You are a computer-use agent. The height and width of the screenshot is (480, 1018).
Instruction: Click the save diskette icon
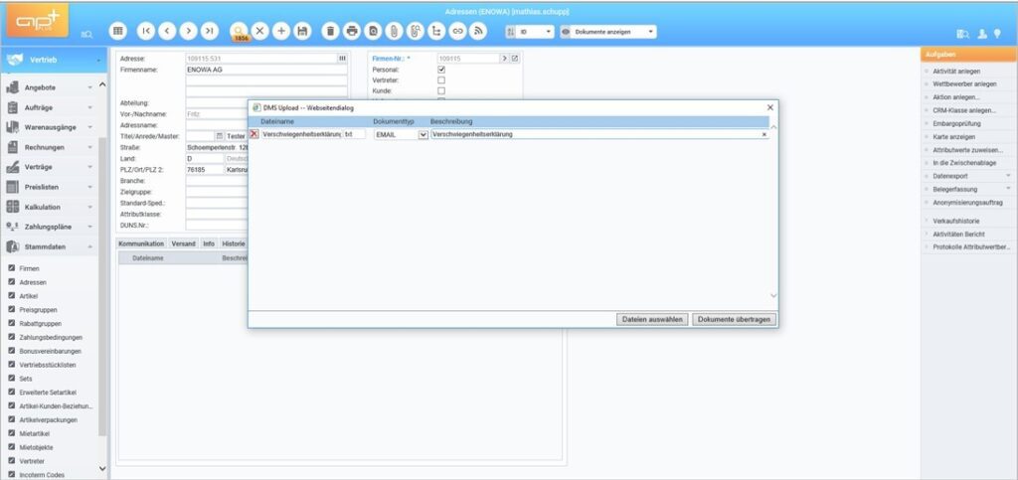pyautogui.click(x=302, y=32)
